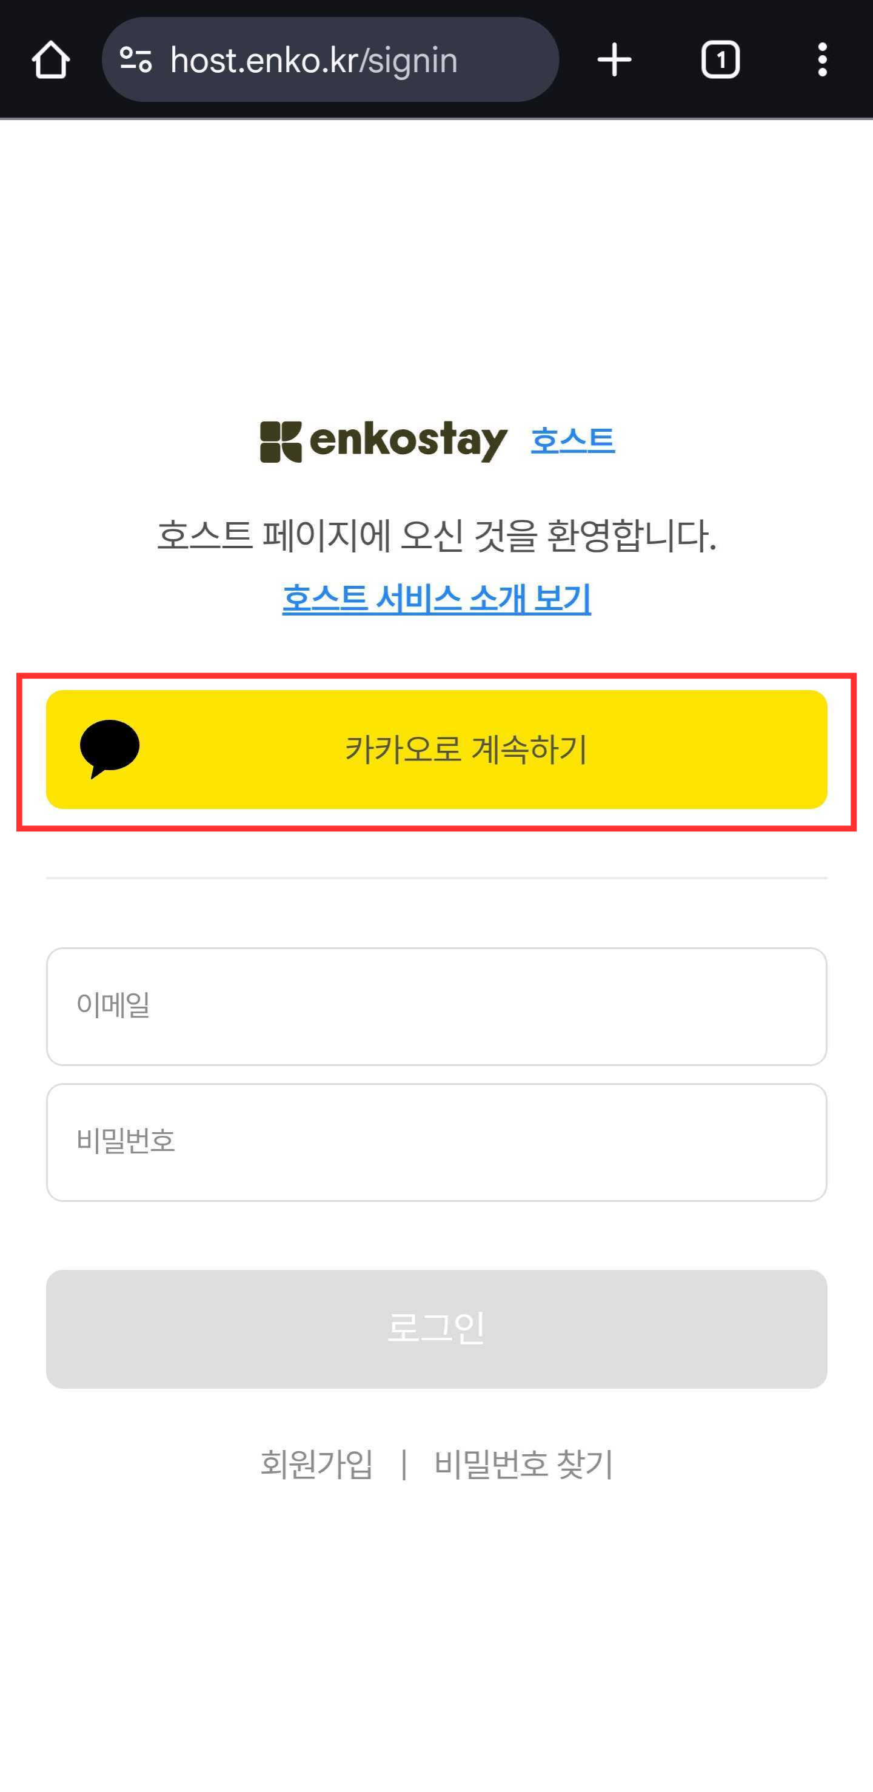Viewport: 873px width, 1792px height.
Task: Open the tab switcher showing 1 tab
Action: 720,60
